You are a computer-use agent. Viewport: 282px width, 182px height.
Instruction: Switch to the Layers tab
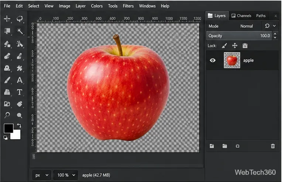(217, 15)
